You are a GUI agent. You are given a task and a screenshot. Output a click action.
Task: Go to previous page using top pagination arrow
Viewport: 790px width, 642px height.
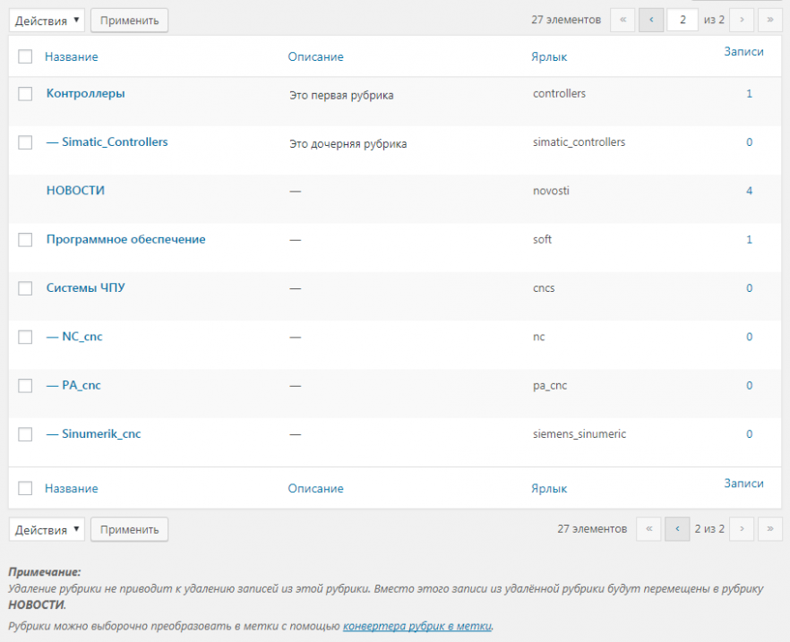tap(651, 20)
